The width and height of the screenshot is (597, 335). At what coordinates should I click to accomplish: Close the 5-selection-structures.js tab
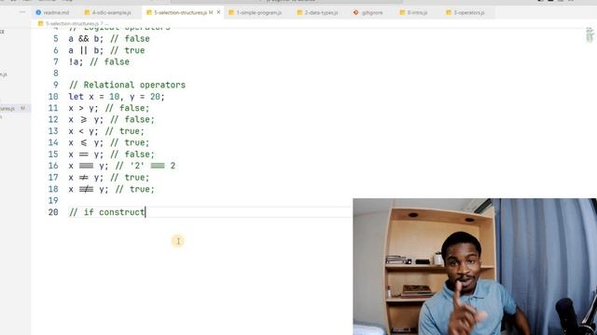tap(218, 12)
